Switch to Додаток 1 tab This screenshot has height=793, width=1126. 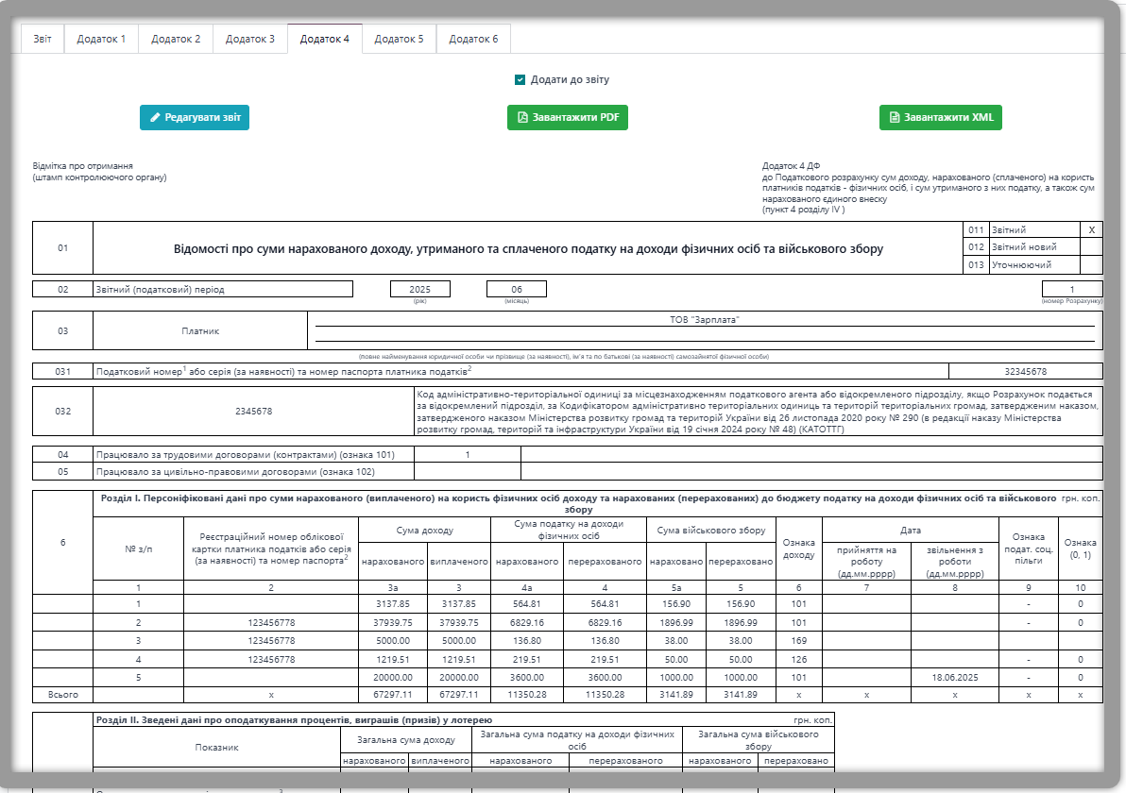[101, 39]
